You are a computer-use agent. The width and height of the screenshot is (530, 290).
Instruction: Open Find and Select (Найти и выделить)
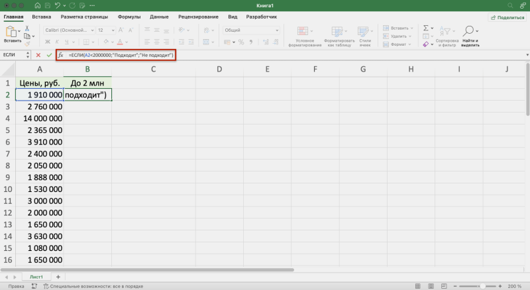(470, 36)
